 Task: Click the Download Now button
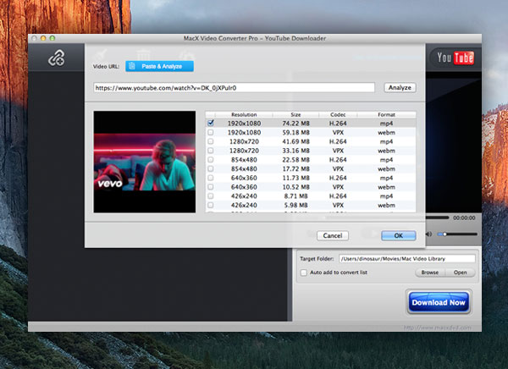439,302
